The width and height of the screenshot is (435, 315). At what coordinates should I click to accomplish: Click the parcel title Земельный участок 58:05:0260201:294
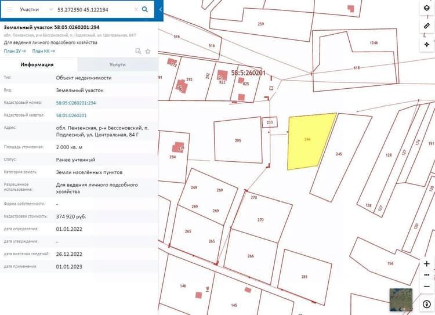coord(52,27)
